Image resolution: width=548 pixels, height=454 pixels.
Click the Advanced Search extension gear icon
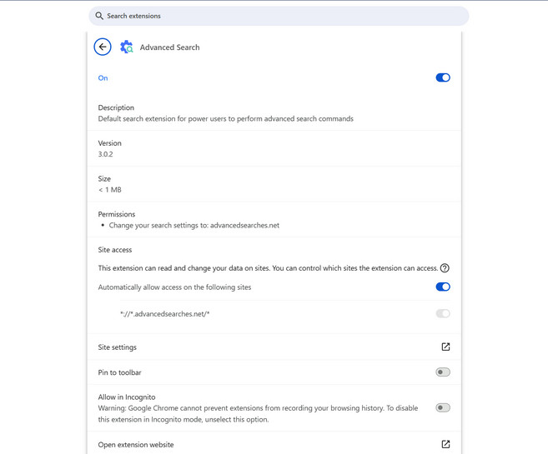[x=127, y=47]
